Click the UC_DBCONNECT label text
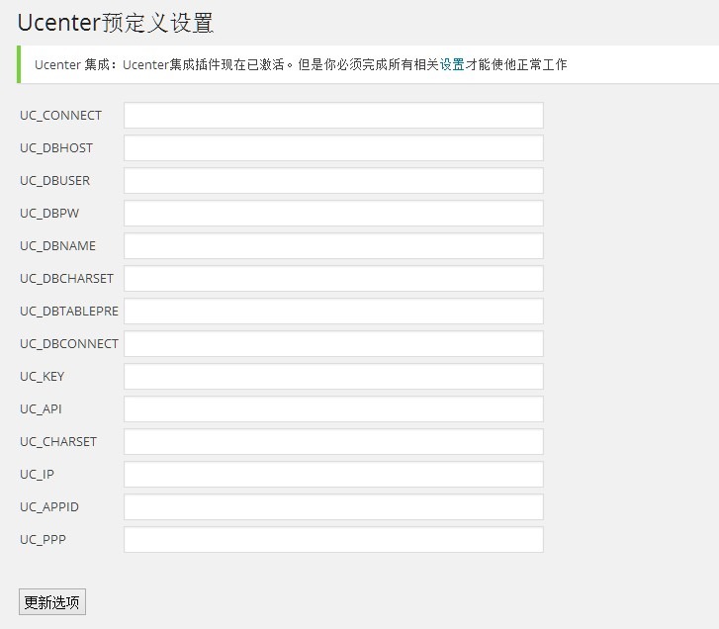719x629 pixels. pos(69,344)
